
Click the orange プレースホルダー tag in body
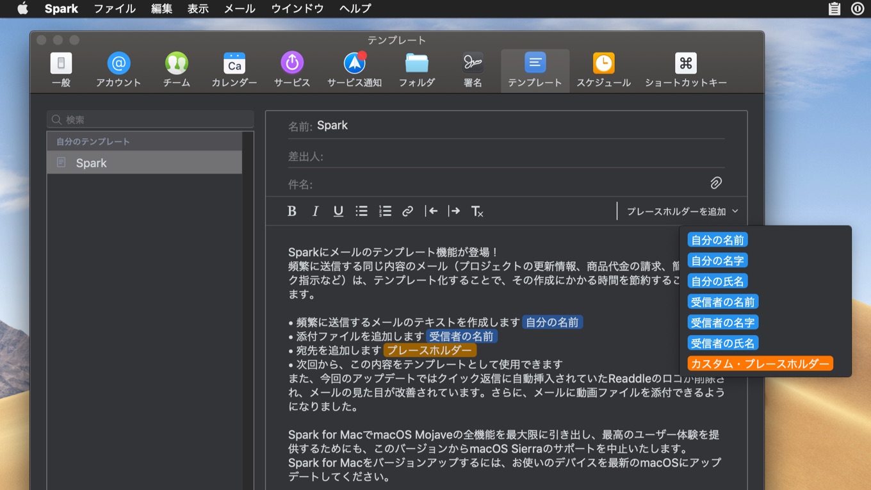tap(430, 350)
